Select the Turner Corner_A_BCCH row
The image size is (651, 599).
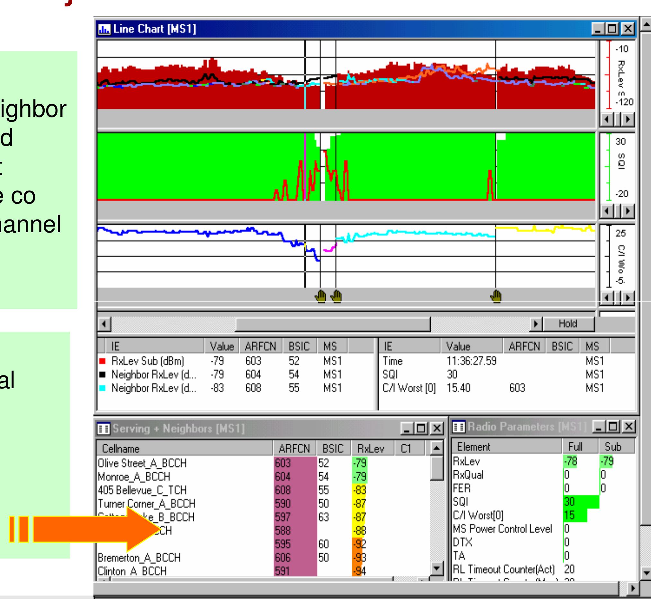point(263,504)
